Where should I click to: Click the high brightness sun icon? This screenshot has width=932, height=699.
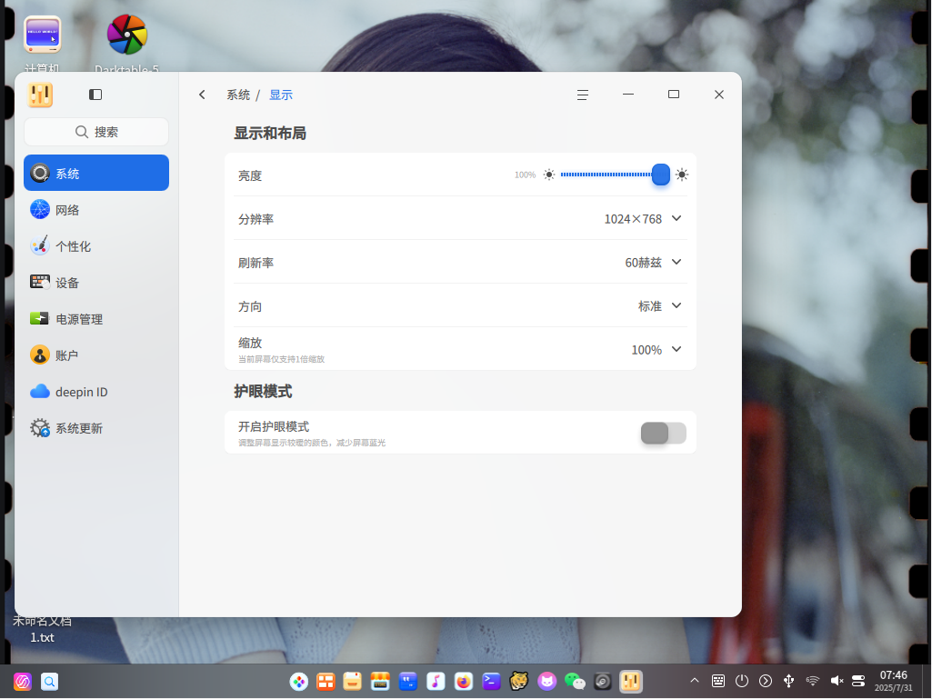[682, 175]
